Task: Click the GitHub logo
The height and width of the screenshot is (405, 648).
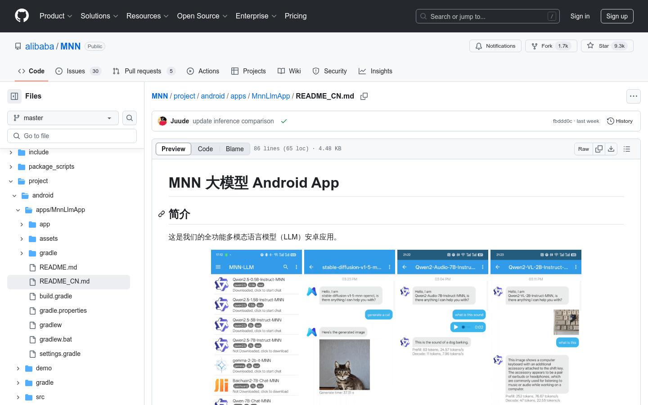Action: (22, 16)
